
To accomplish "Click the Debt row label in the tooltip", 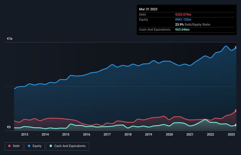I will pyautogui.click(x=142, y=14).
